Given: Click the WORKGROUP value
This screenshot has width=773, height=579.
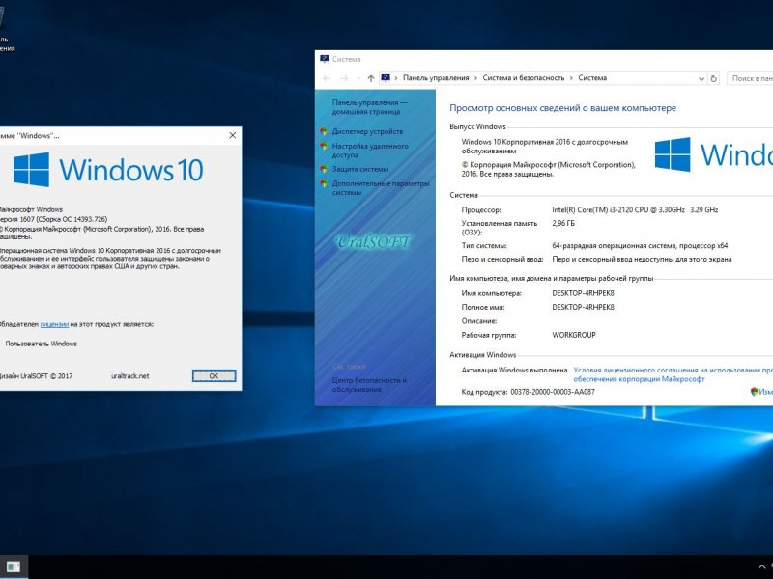Looking at the screenshot, I should pyautogui.click(x=574, y=335).
